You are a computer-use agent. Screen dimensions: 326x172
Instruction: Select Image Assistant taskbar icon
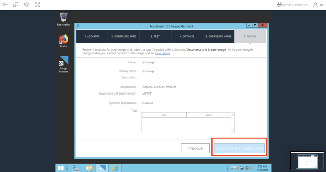click(102, 168)
